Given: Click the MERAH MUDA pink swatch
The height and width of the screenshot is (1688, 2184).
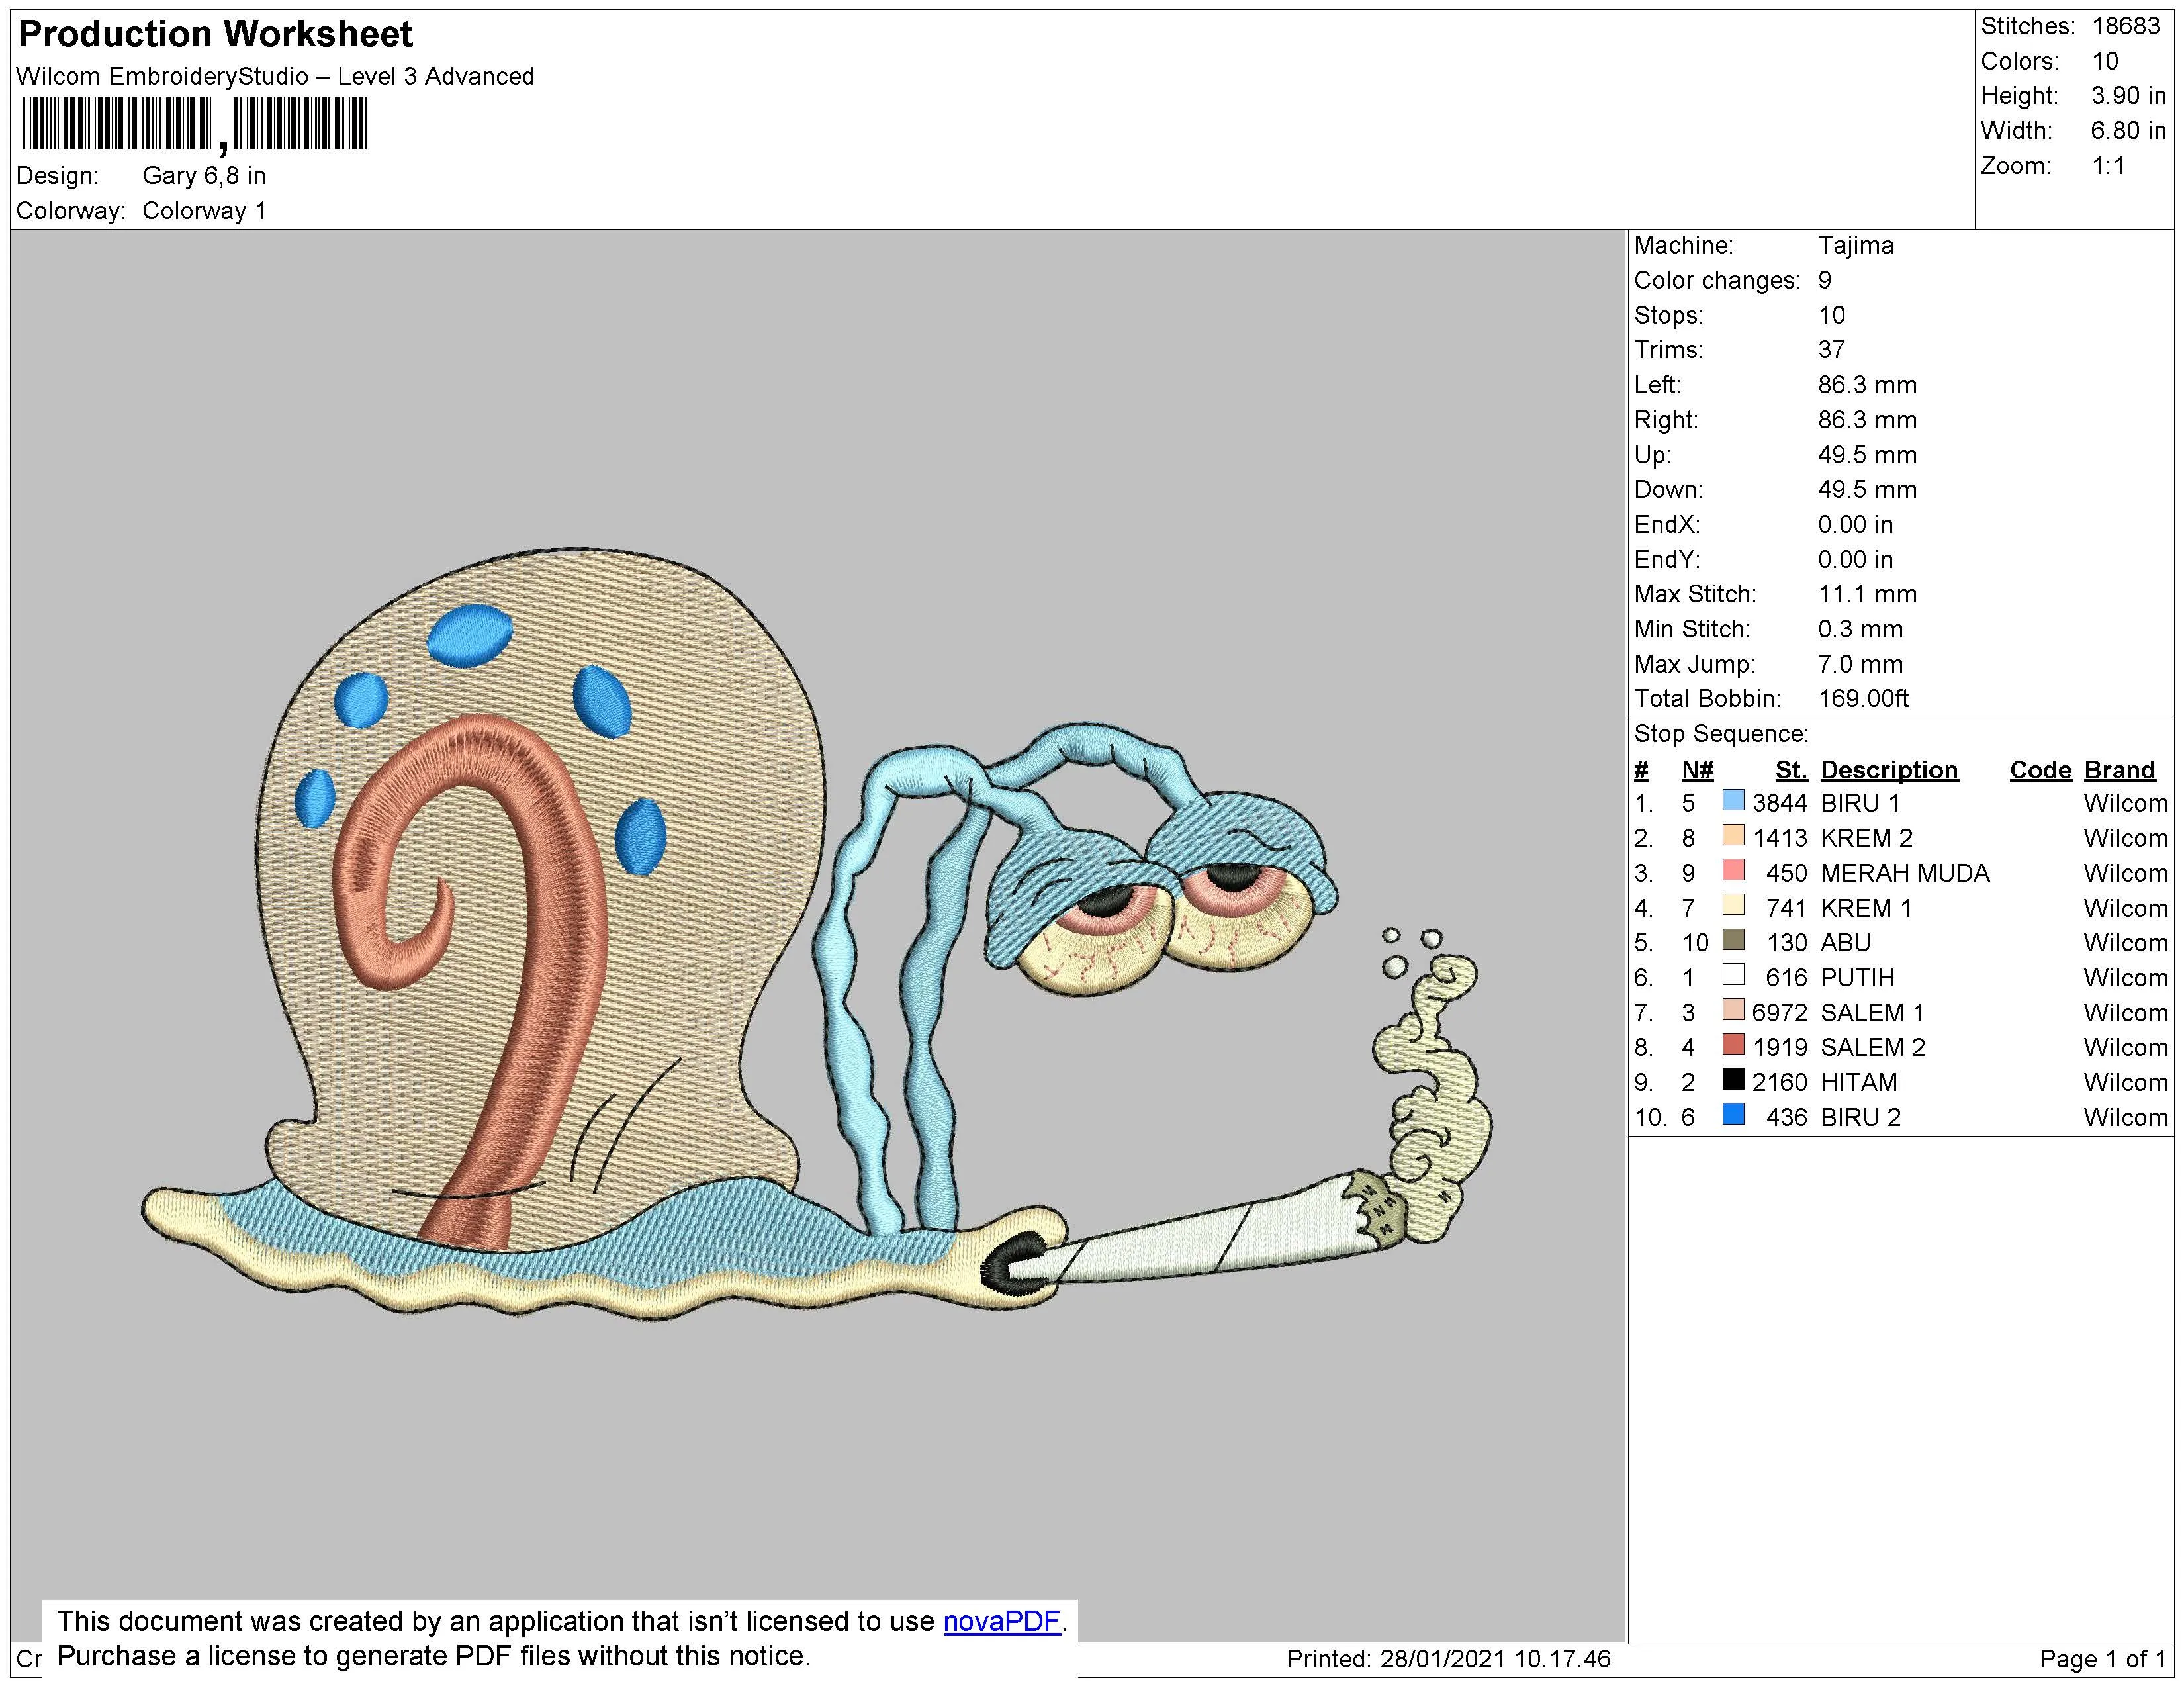Looking at the screenshot, I should point(1733,870).
